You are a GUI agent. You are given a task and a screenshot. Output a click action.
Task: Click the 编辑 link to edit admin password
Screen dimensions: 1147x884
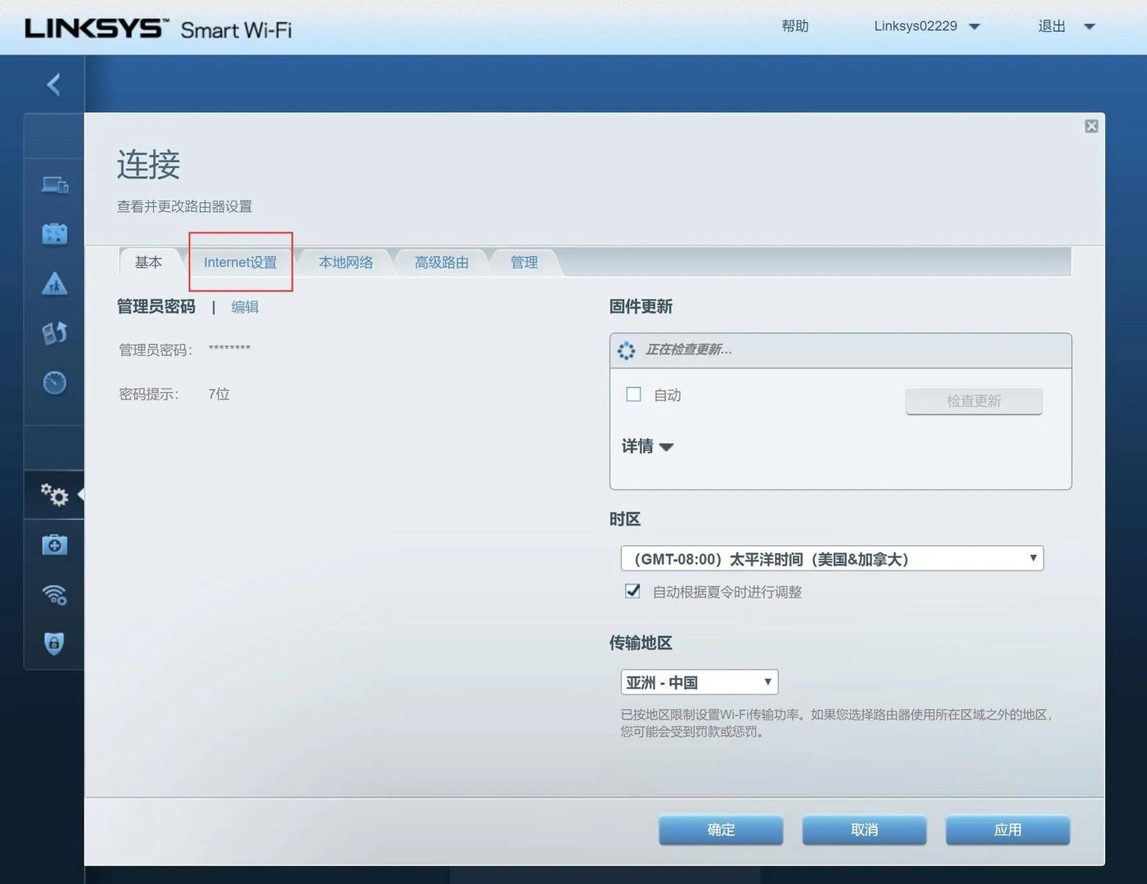(244, 306)
